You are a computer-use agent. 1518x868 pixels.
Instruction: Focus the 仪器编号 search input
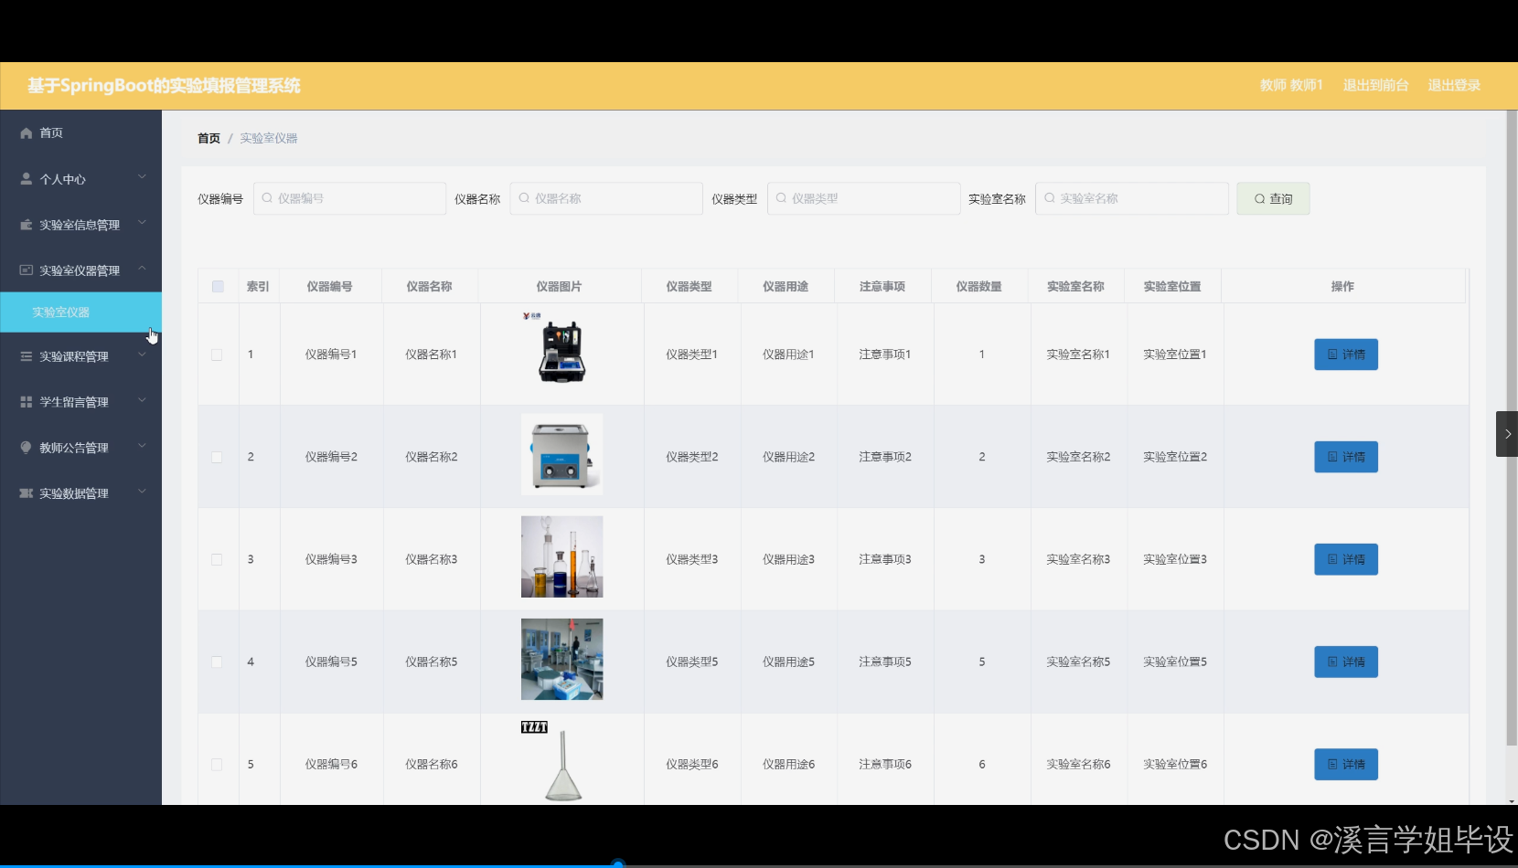click(349, 198)
